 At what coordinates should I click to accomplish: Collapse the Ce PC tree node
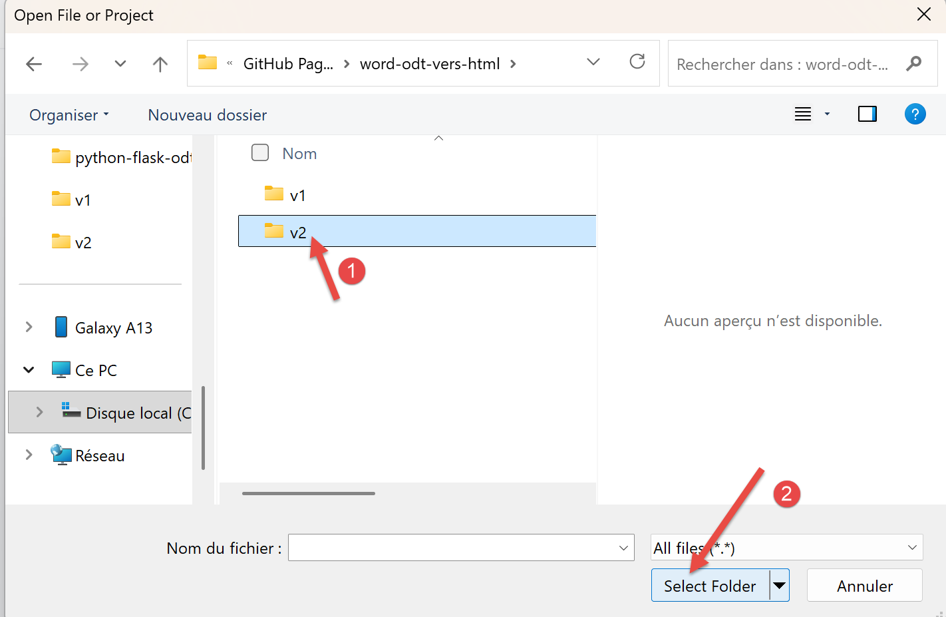29,370
